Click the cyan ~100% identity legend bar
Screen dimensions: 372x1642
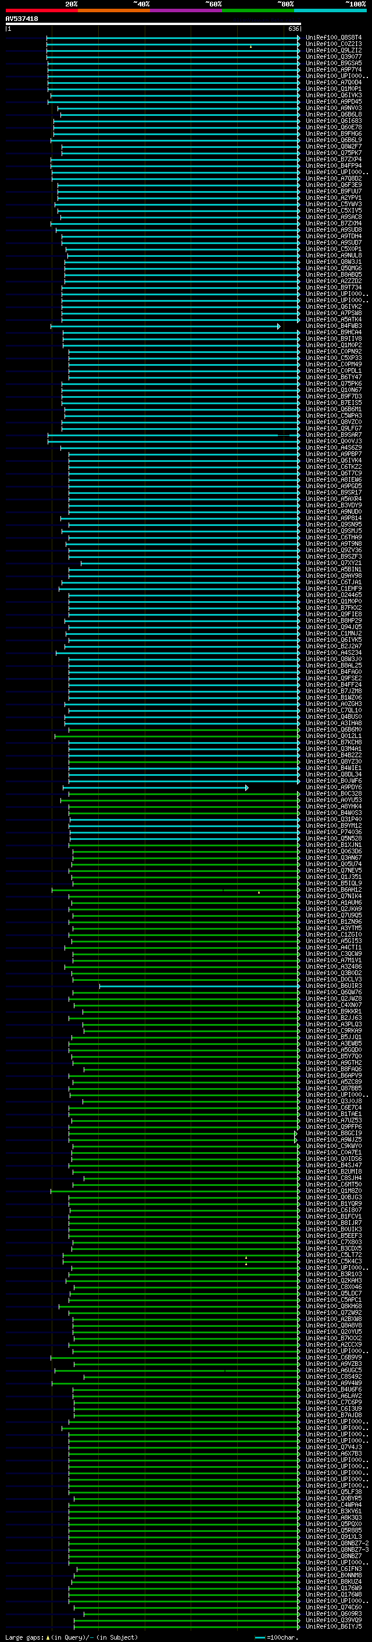[x=331, y=11]
